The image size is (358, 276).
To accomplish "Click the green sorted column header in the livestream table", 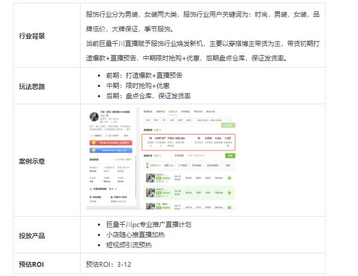I will click(x=156, y=165).
